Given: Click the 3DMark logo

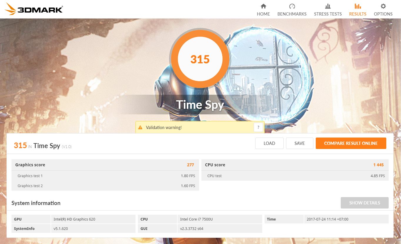Looking at the screenshot, I should [x=34, y=9].
